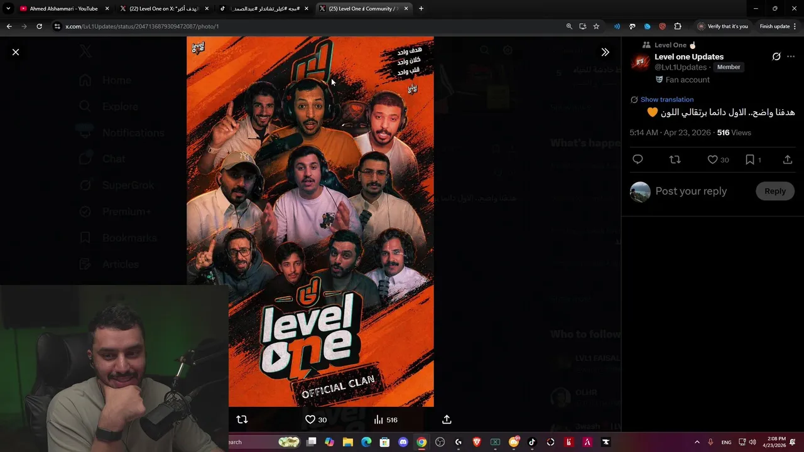Screen dimensions: 804x452
Task: Select the (25) Level One Community tab
Action: [x=364, y=9]
